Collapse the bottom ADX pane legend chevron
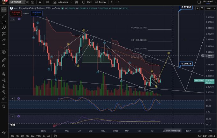Viewport: 217px width, 138px height. 12,116
